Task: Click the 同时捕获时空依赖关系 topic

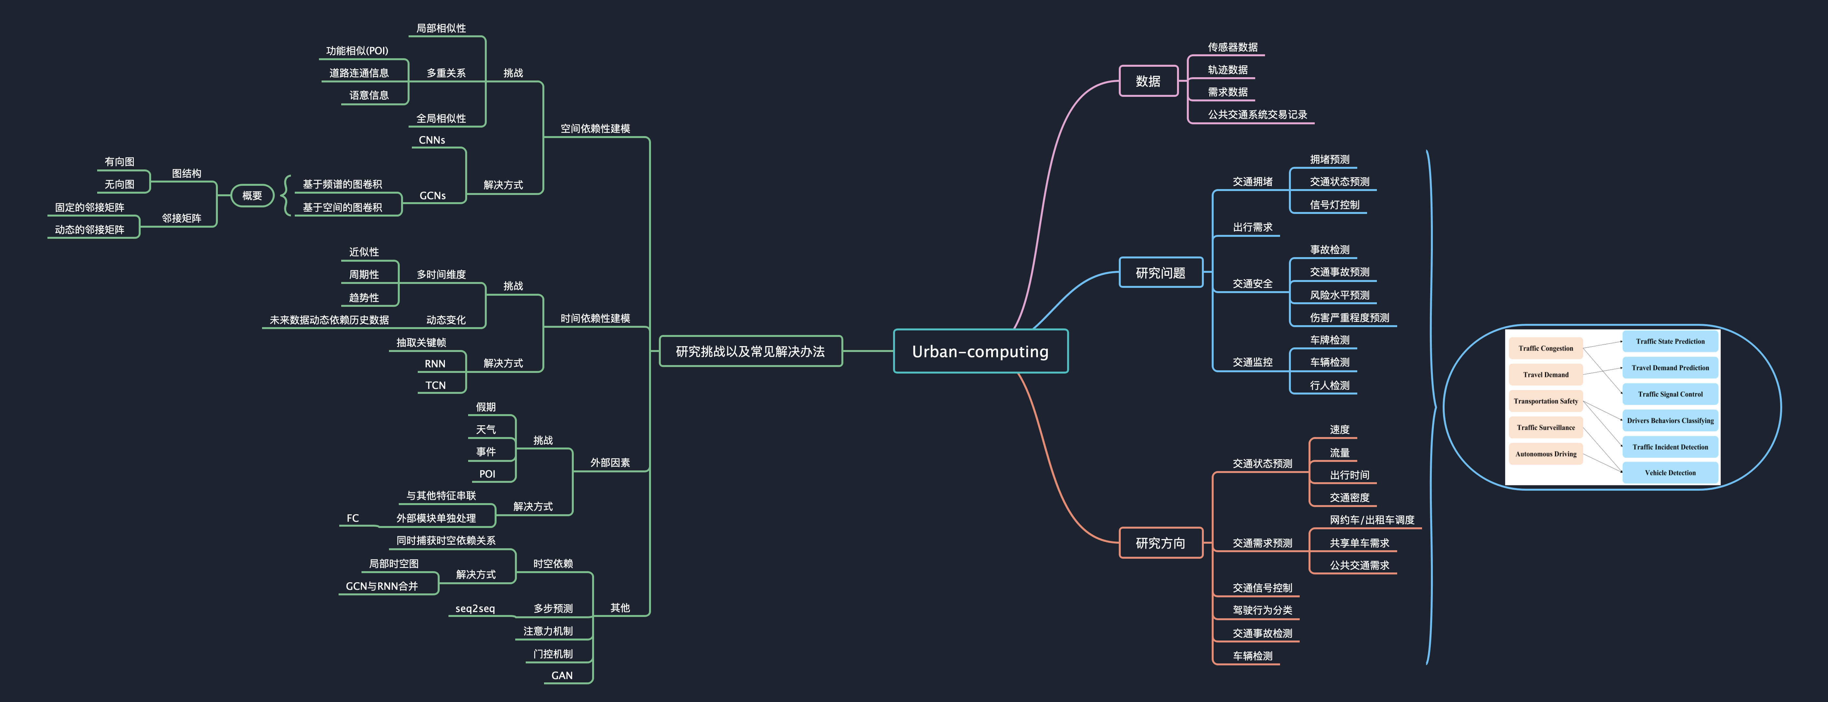Action: click(x=446, y=540)
